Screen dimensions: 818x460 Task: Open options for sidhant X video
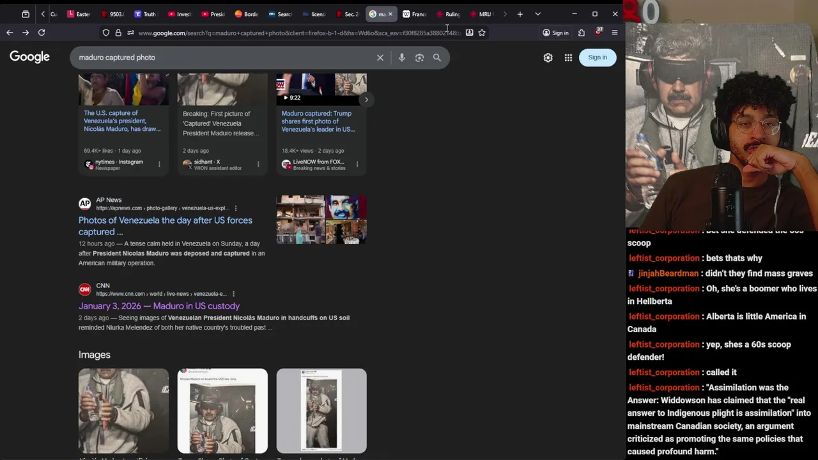coord(258,164)
